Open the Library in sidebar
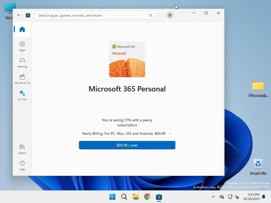The image size is (271, 203). [22, 149]
